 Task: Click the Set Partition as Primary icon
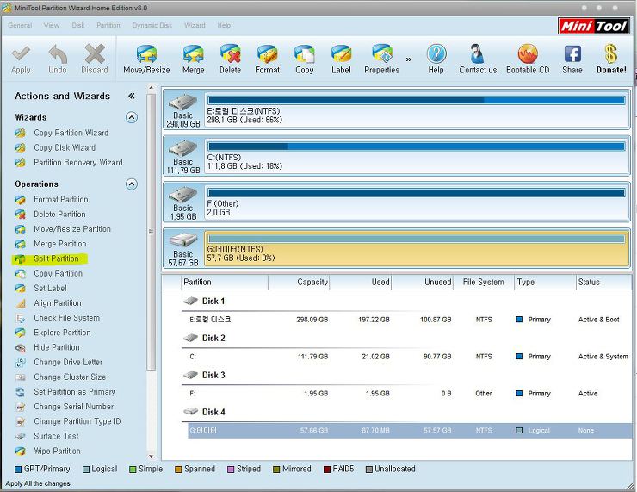point(21,392)
